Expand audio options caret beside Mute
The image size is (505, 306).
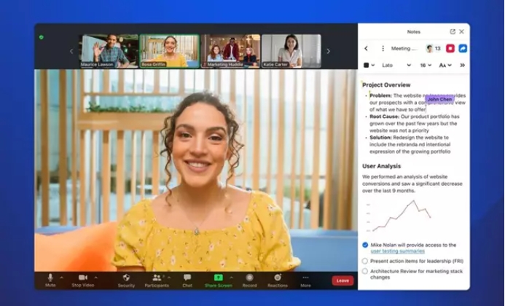[61, 278]
